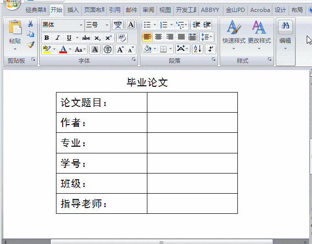The image size is (312, 244).
Task: Click the Office button logo
Action: [x=12, y=4]
